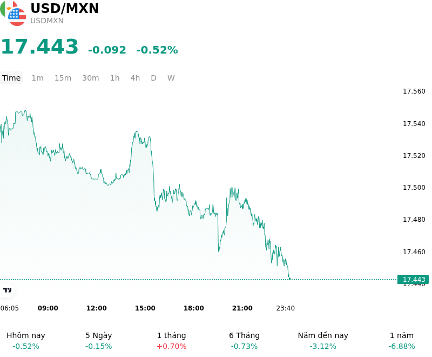Image resolution: width=432 pixels, height=357 pixels.
Task: Click the USD/MXN currency flags icon
Action: pos(13,13)
